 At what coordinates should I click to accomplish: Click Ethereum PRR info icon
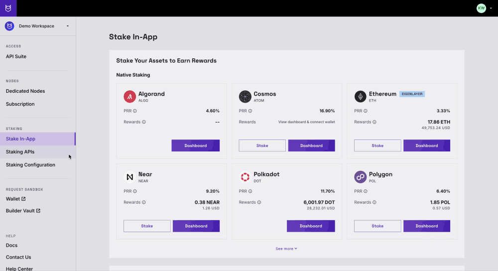coord(366,111)
